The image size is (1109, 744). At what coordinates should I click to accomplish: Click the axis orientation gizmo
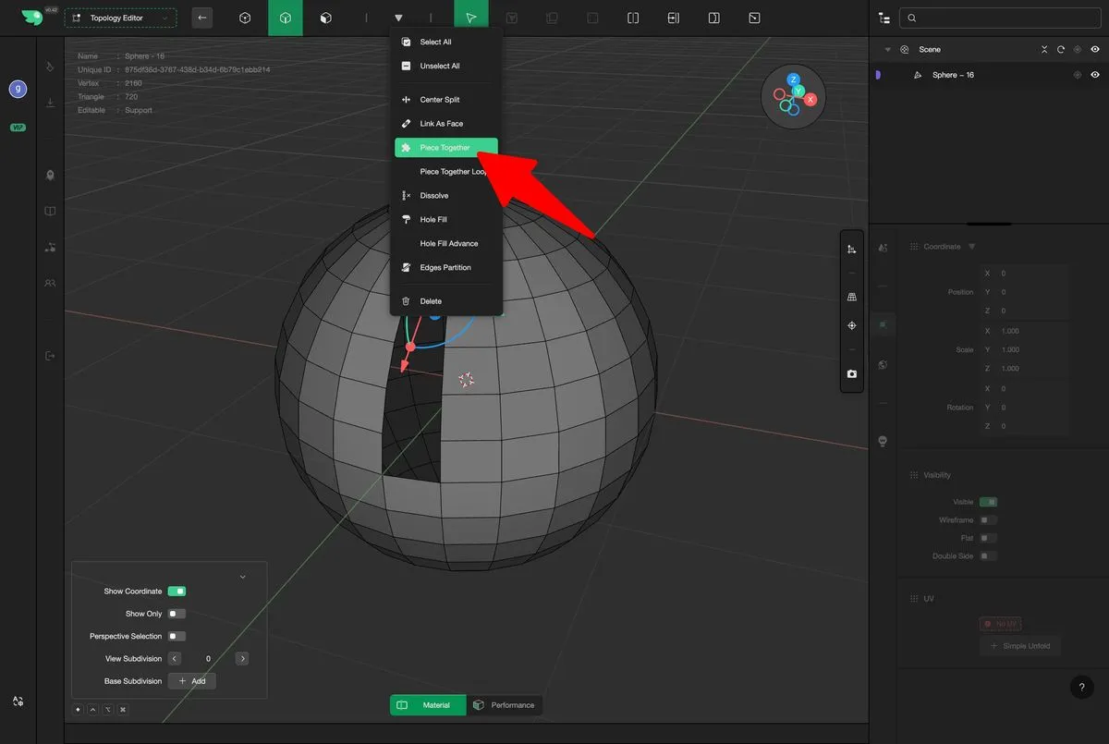pyautogui.click(x=793, y=95)
